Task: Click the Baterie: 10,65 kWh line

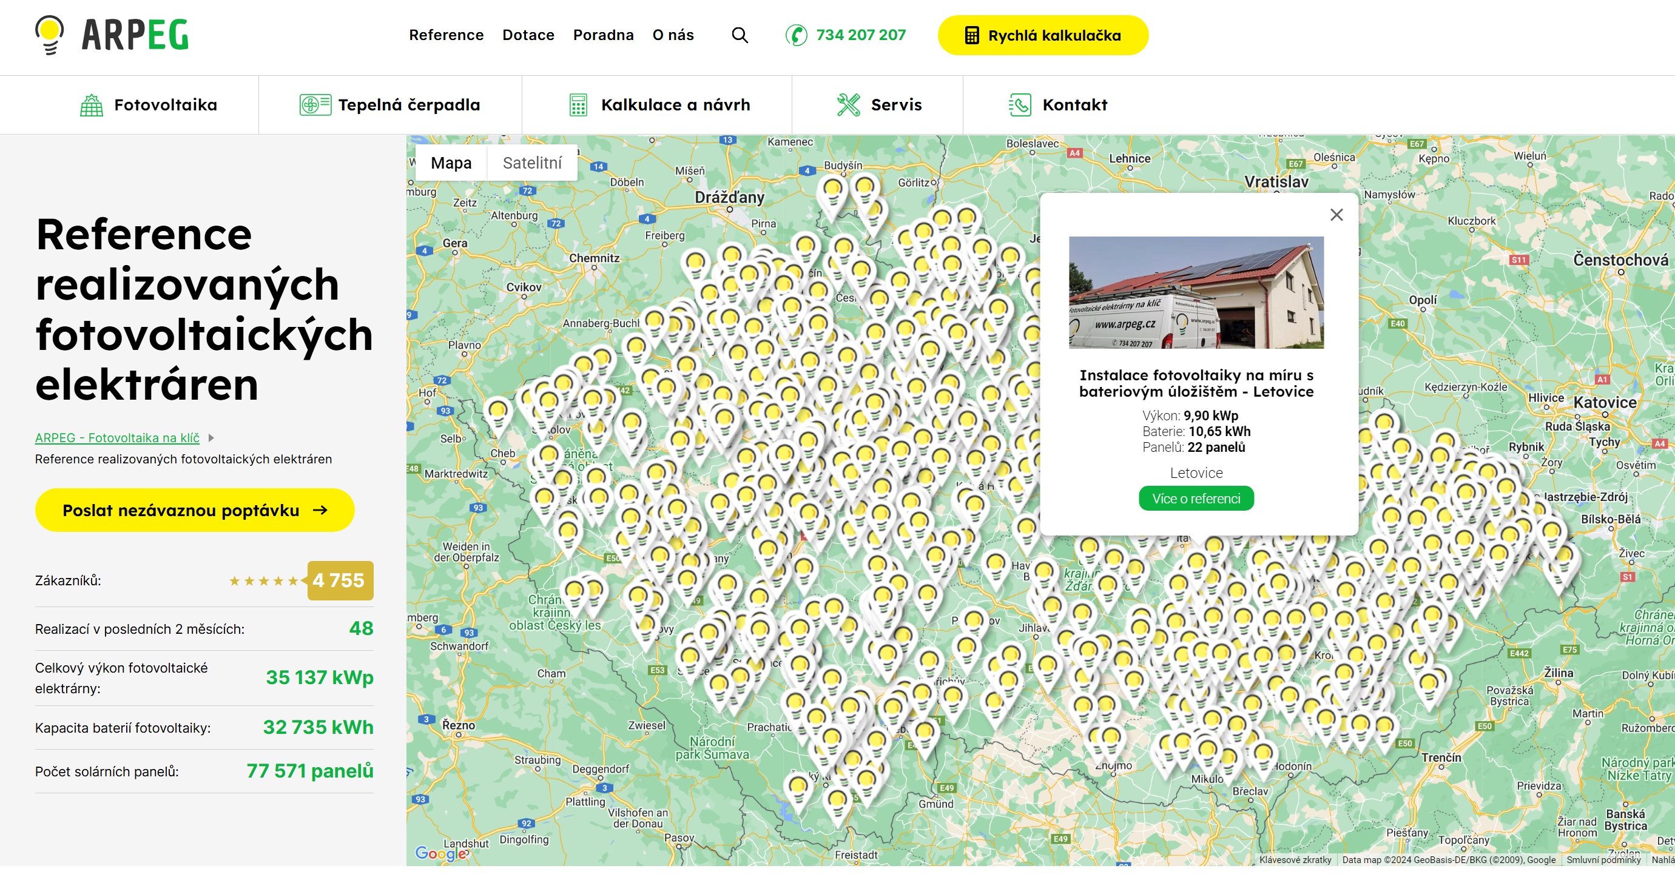Action: click(x=1196, y=431)
